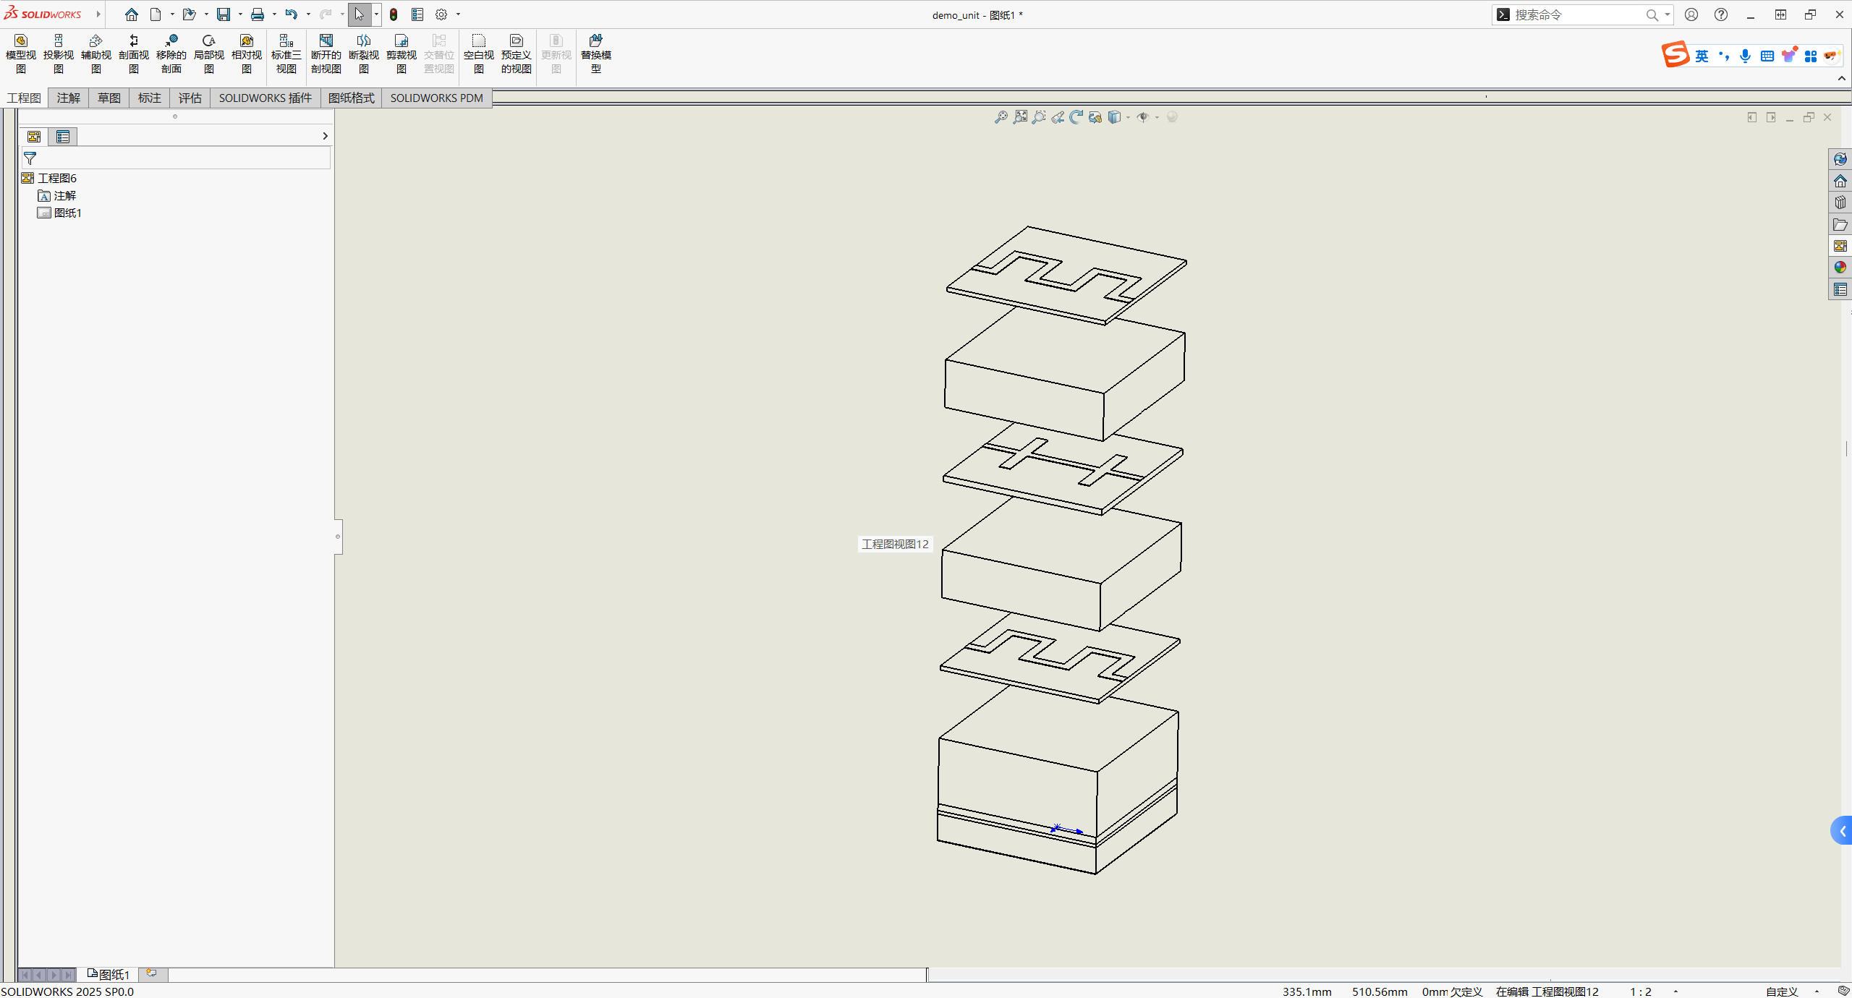Viewport: 1852px width, 998px height.
Task: Open the Save button dropdown arrow
Action: point(240,14)
